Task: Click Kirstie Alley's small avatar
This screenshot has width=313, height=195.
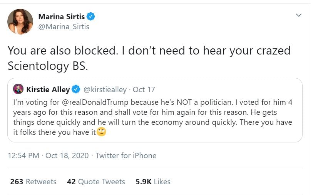Action: [x=18, y=89]
